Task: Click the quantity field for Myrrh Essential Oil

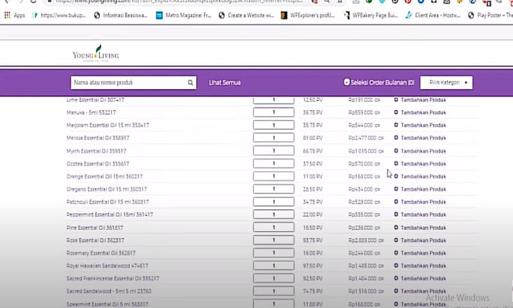Action: coord(273,151)
